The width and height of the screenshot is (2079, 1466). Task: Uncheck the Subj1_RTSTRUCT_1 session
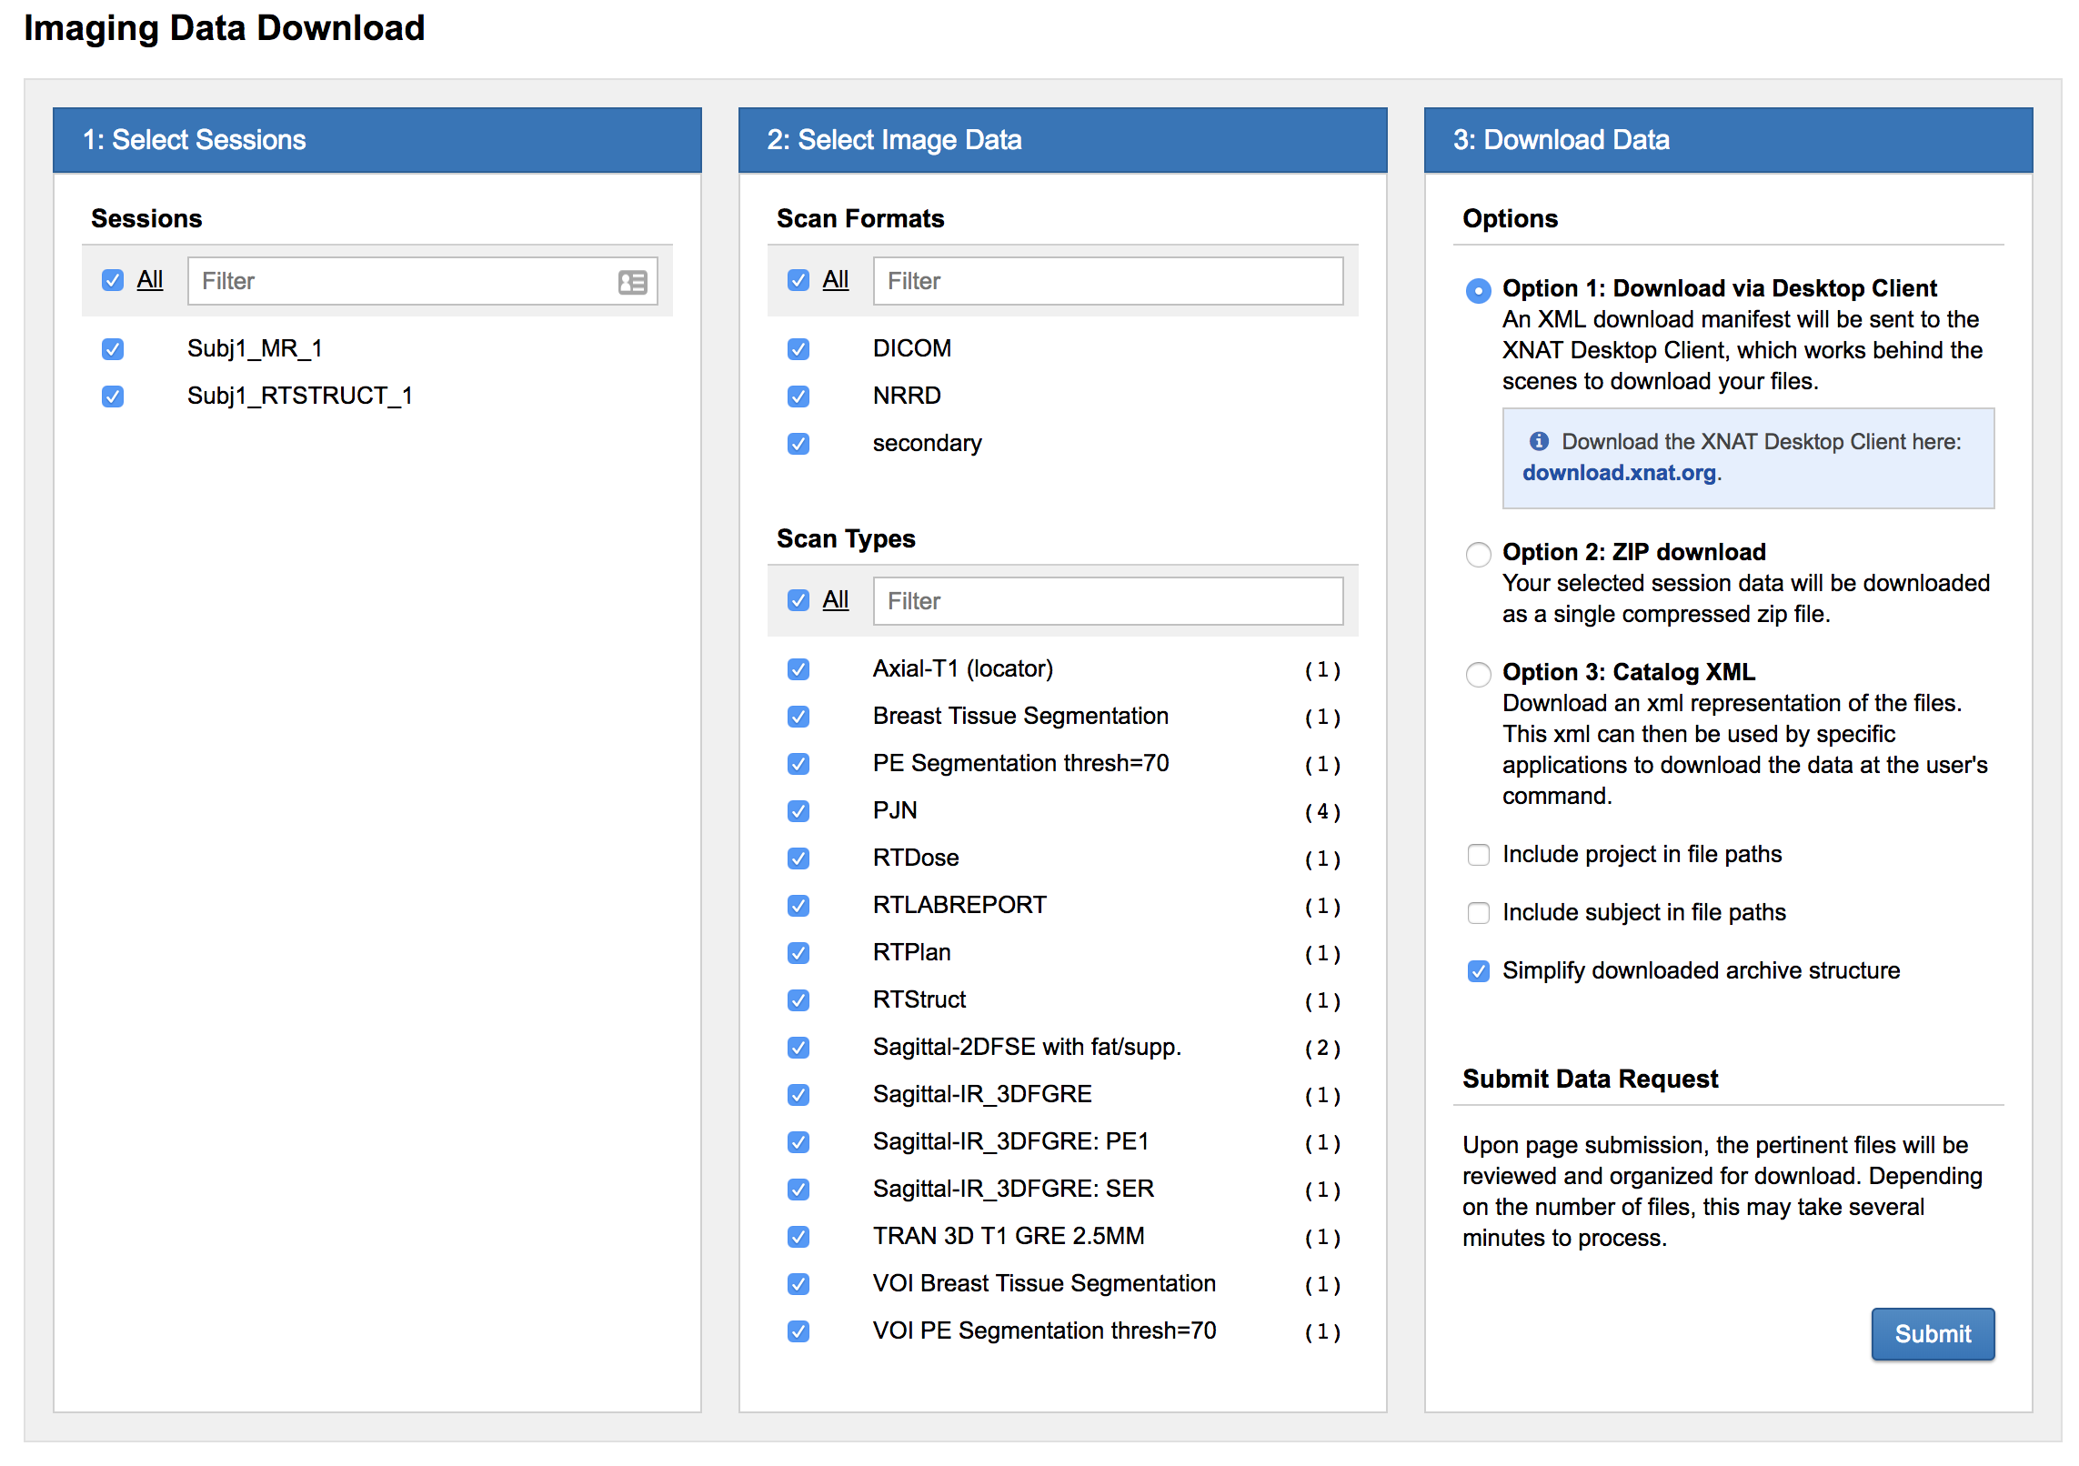tap(113, 397)
